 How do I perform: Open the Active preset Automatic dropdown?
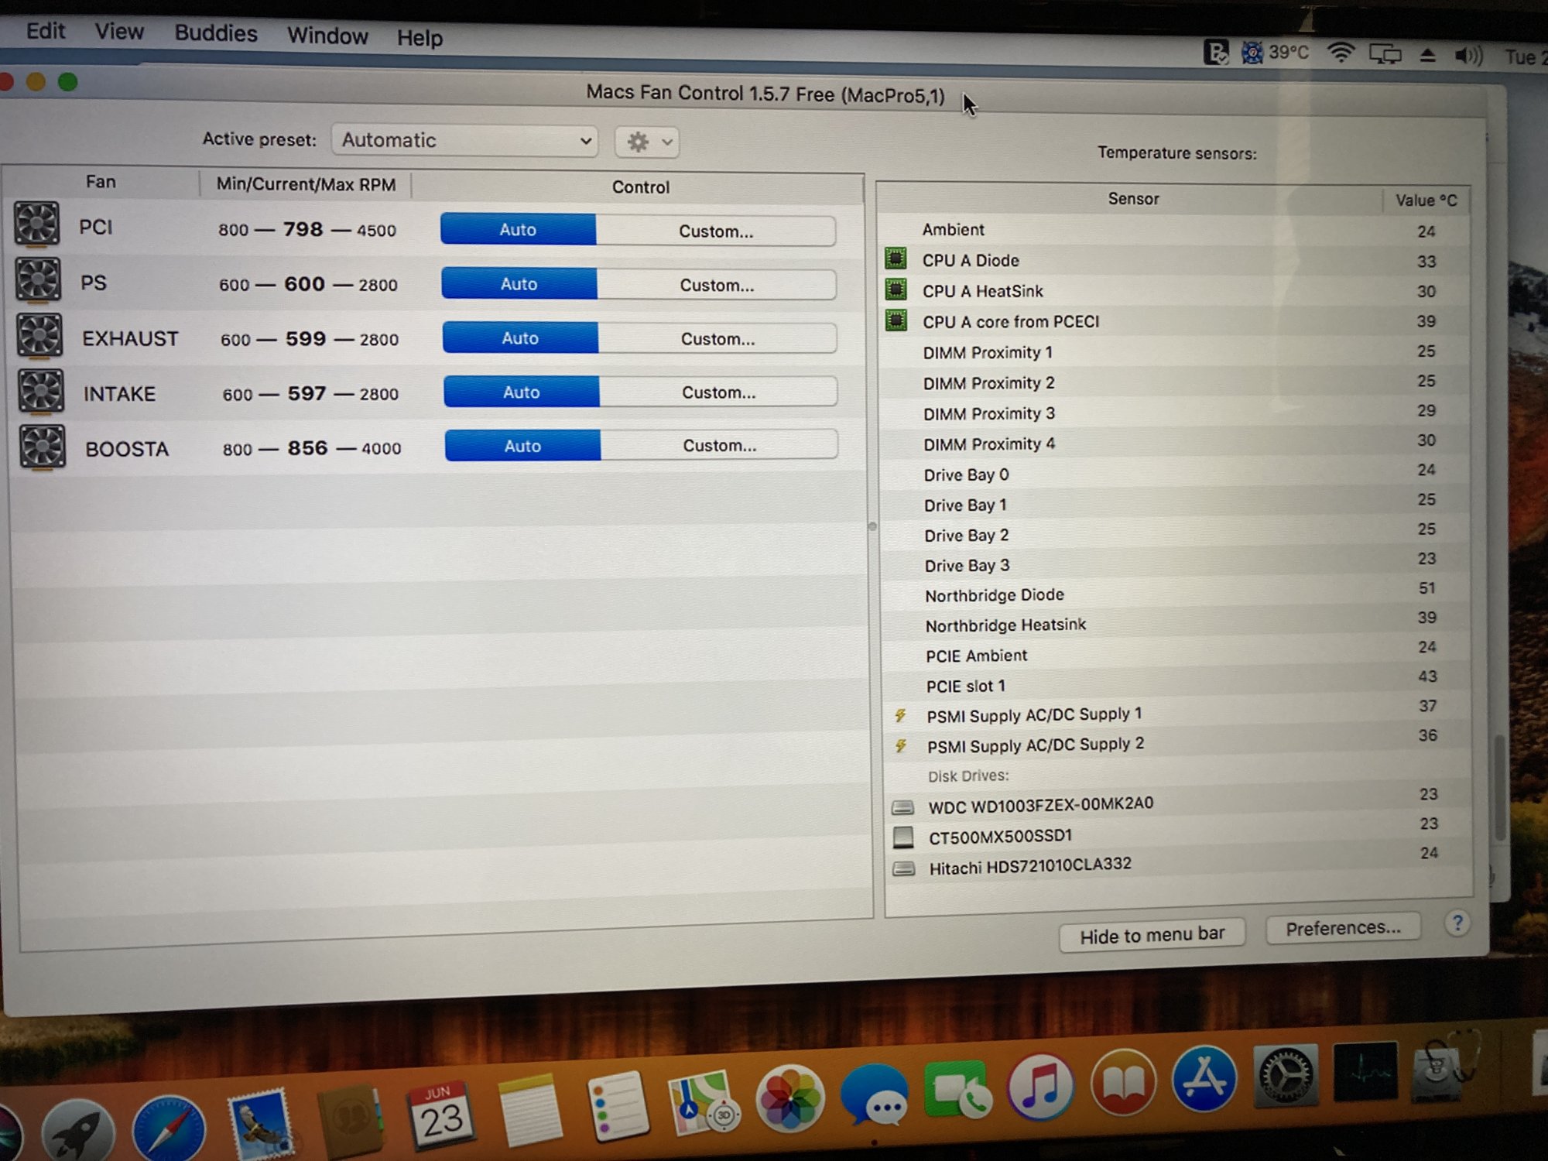coord(464,140)
